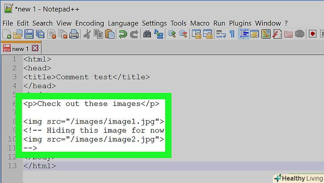Image resolution: width=324 pixels, height=183 pixels.
Task: Click the 'Hiding this image for now' comment
Action: click(x=93, y=130)
